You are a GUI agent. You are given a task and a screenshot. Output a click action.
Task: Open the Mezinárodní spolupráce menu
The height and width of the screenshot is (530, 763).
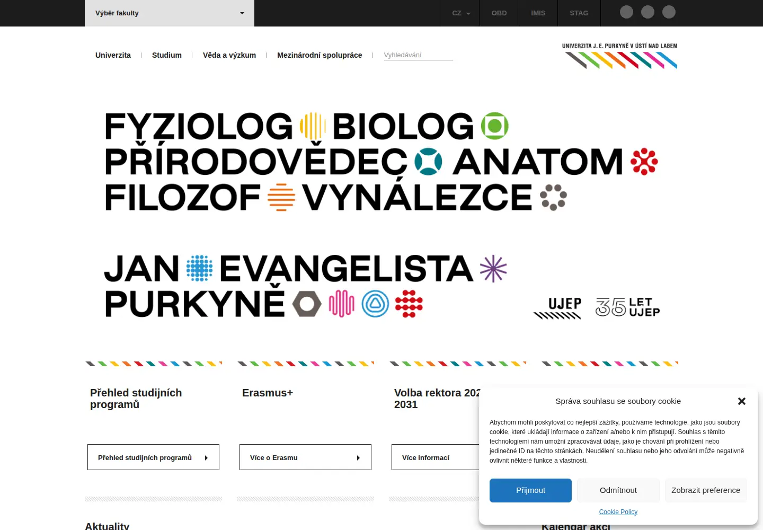[320, 55]
